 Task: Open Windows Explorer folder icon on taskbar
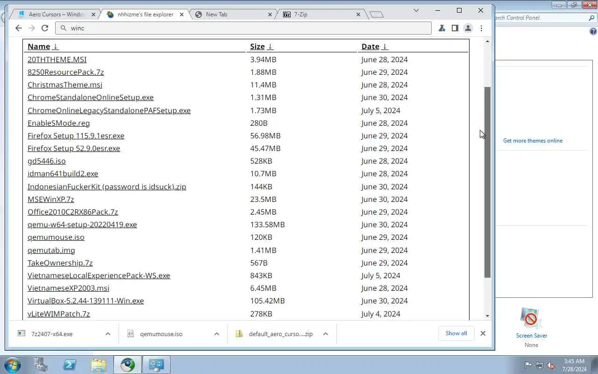[99, 365]
